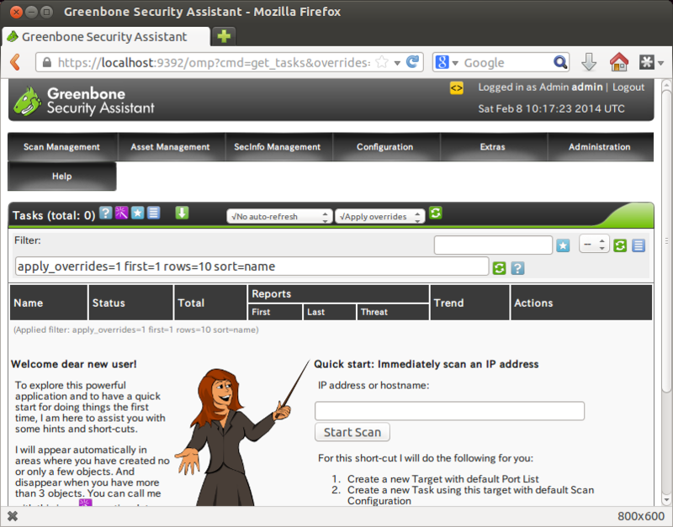Sort by Total reports column

coord(191,303)
